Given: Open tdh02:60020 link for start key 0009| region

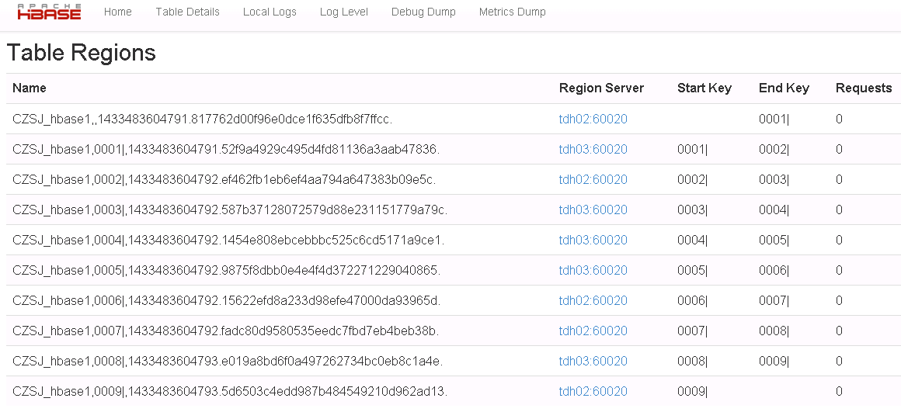Looking at the screenshot, I should click(x=593, y=391).
